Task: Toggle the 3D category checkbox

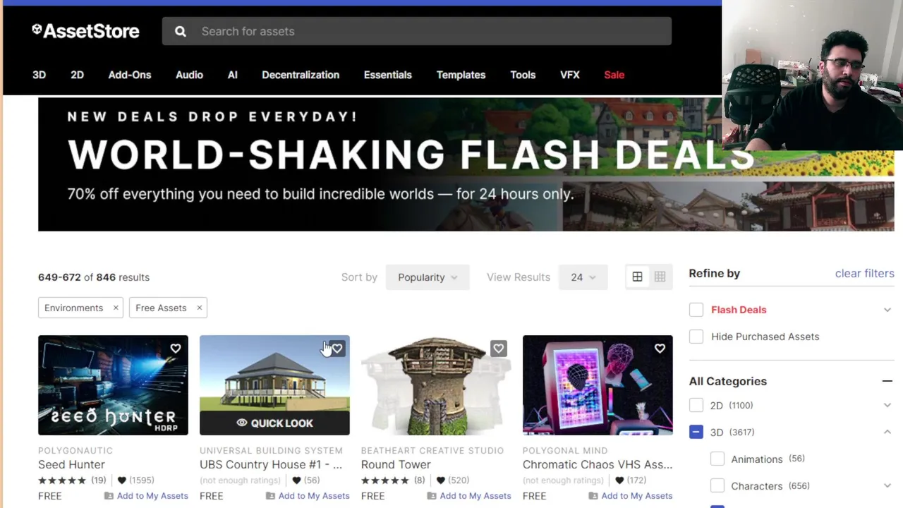Action: [x=696, y=432]
